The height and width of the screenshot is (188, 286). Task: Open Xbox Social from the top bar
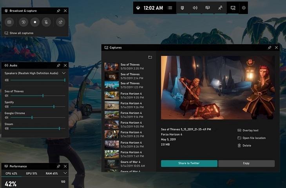click(220, 8)
